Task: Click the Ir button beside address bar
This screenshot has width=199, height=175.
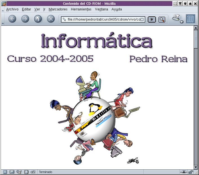Action: click(x=152, y=19)
